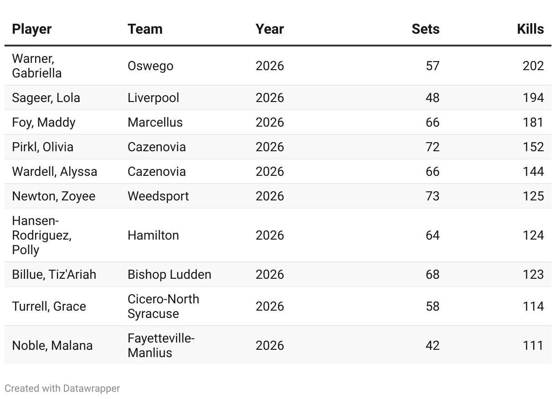Click the Oswego team cell

coord(150,66)
